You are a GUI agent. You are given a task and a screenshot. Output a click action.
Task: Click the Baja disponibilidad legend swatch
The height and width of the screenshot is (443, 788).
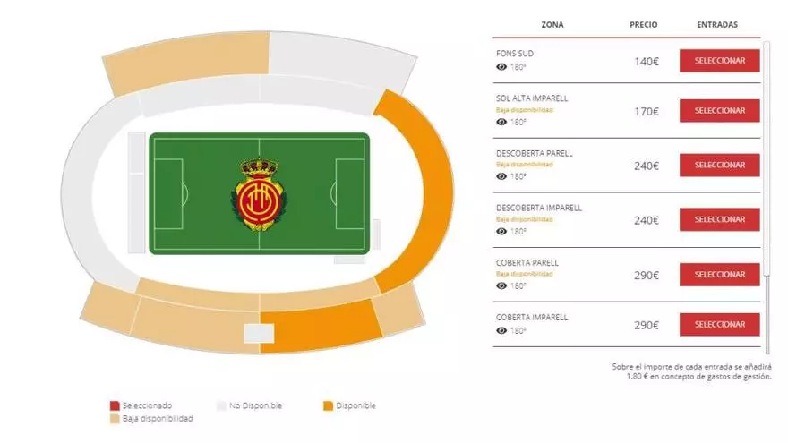[115, 418]
